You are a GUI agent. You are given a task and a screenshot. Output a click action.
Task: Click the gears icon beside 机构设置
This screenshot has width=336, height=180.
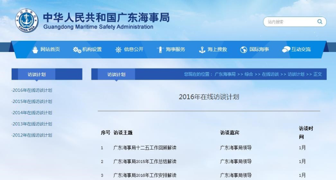77,50
